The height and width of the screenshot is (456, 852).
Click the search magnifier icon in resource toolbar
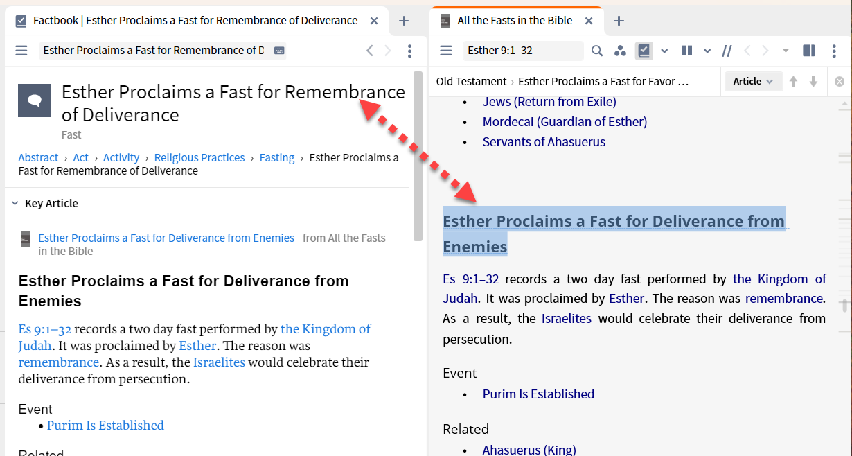pos(597,51)
